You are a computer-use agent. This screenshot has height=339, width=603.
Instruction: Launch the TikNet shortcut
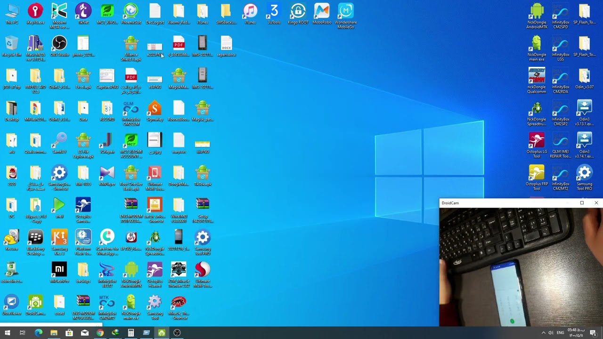click(x=83, y=14)
